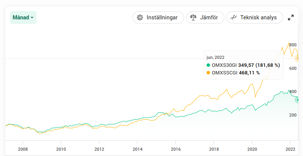Click the 2016 label on the time axis
The image size is (303, 156).
click(x=176, y=149)
